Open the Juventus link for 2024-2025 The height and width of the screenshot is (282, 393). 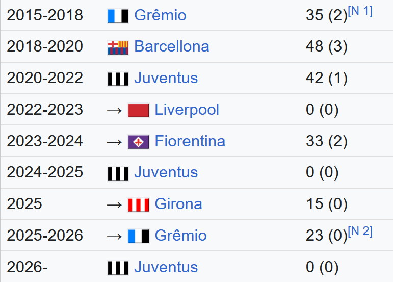coord(166,172)
